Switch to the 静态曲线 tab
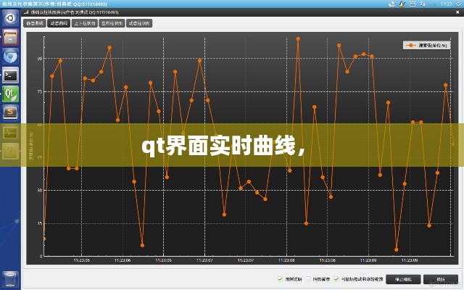The height and width of the screenshot is (290, 464). tap(35, 23)
